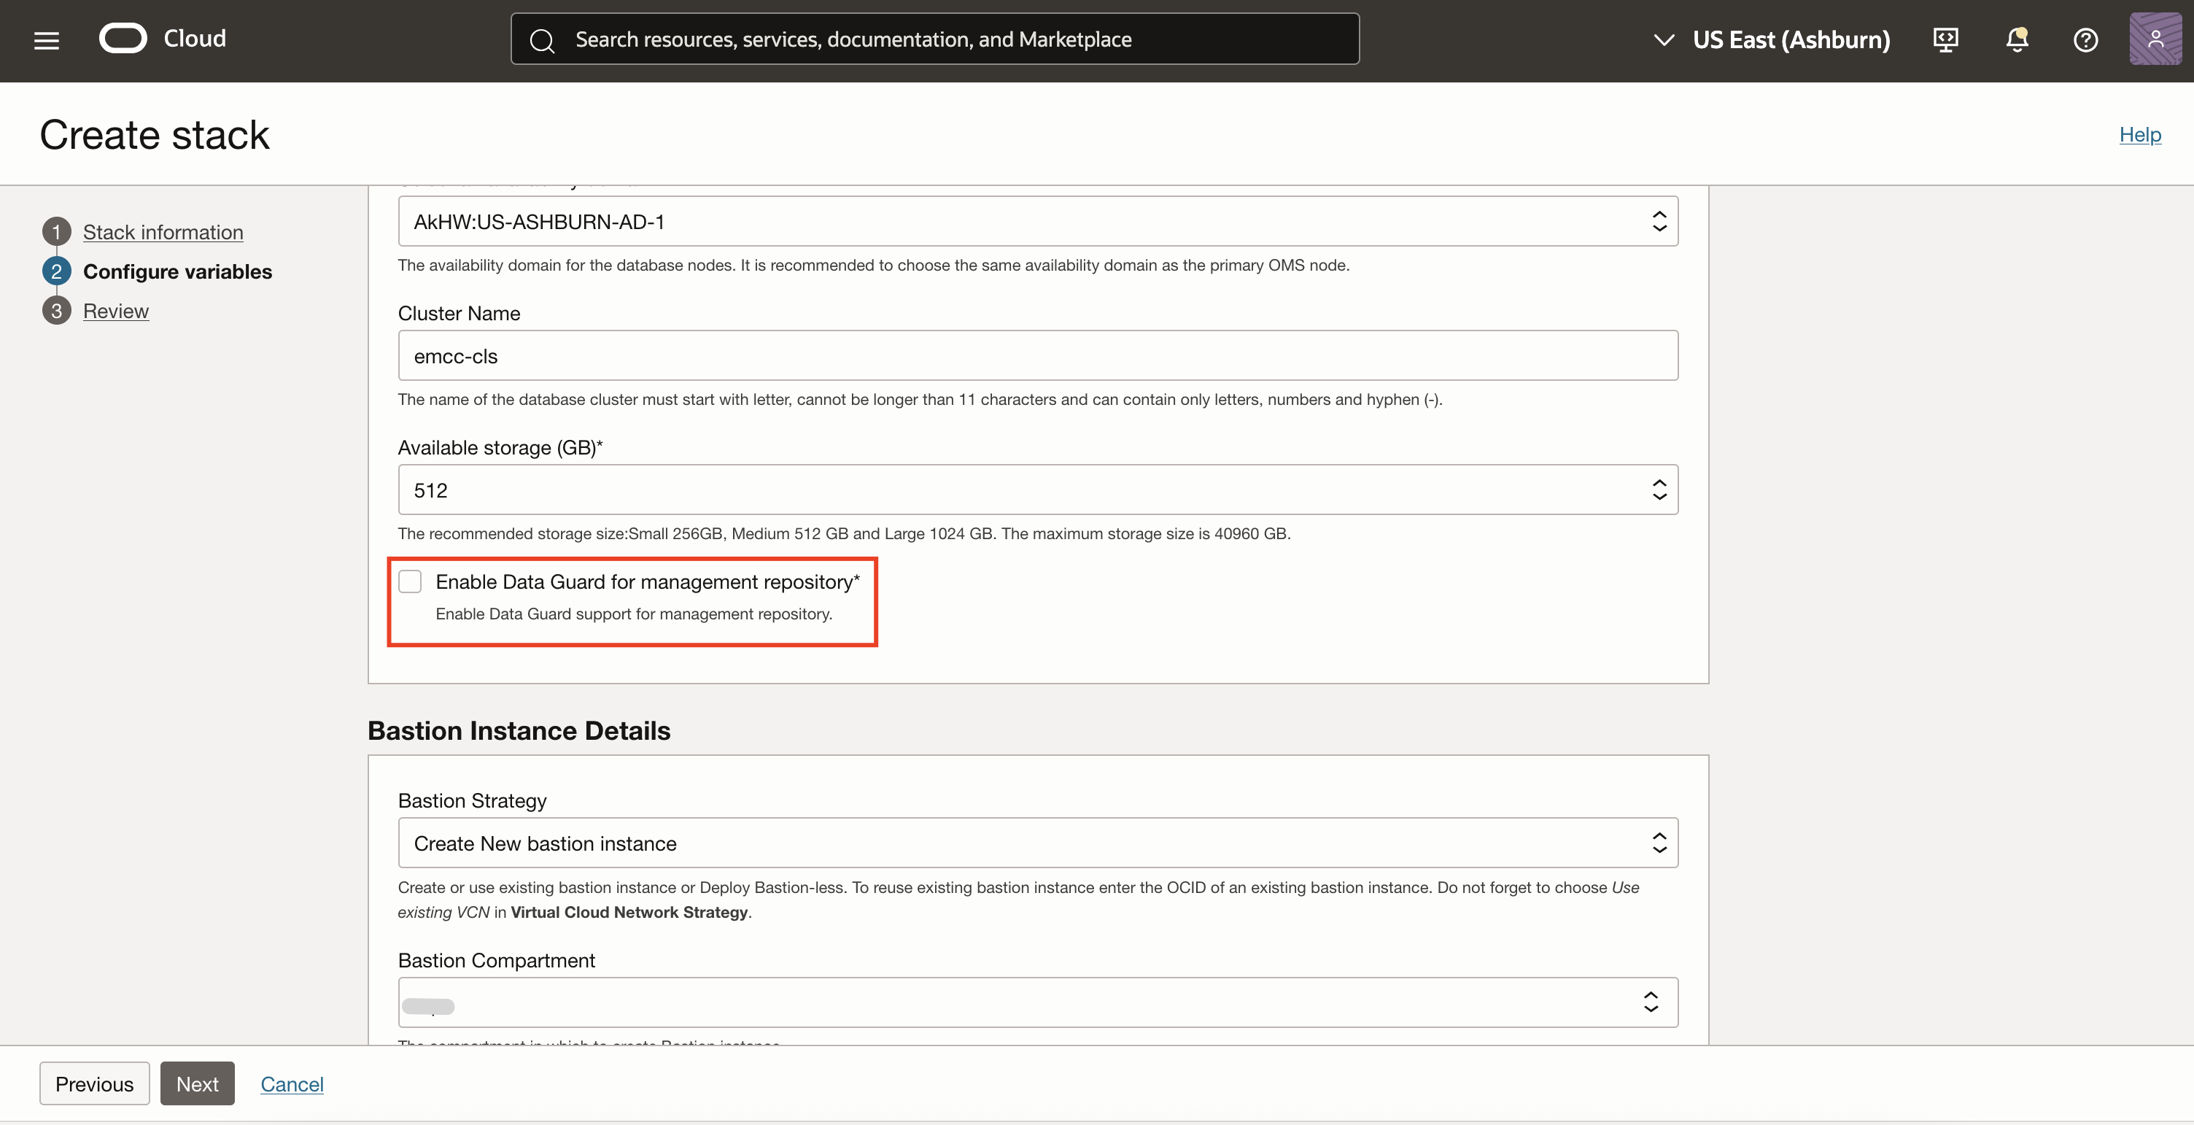Go to Stack information step
The height and width of the screenshot is (1125, 2194).
pos(163,232)
